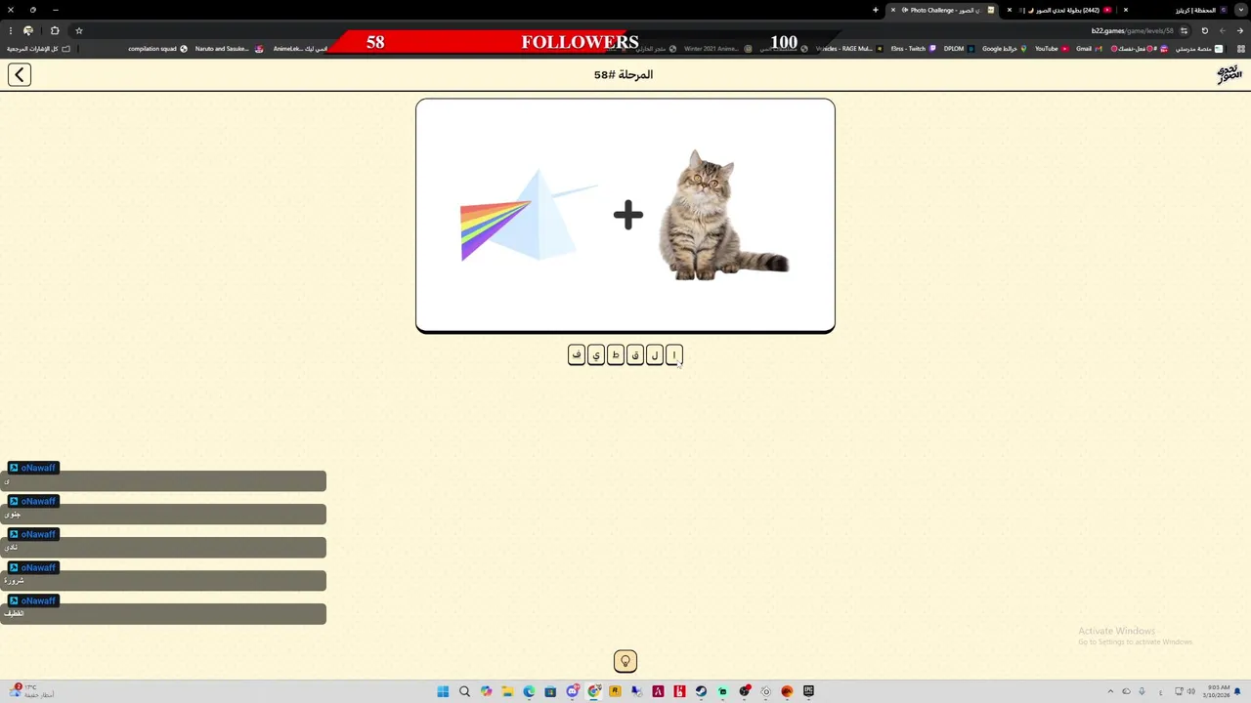The height and width of the screenshot is (703, 1251).
Task: Select the letter tile ط
Action: tap(616, 355)
